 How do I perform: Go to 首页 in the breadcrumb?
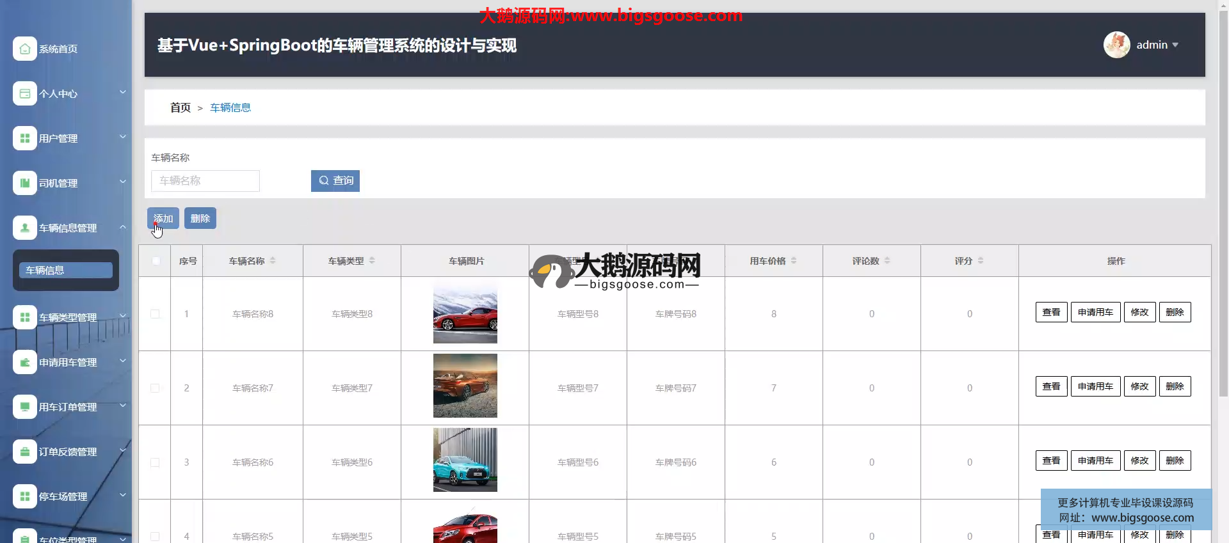pos(180,108)
